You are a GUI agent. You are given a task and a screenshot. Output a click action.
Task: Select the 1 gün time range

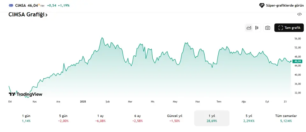click(26, 118)
